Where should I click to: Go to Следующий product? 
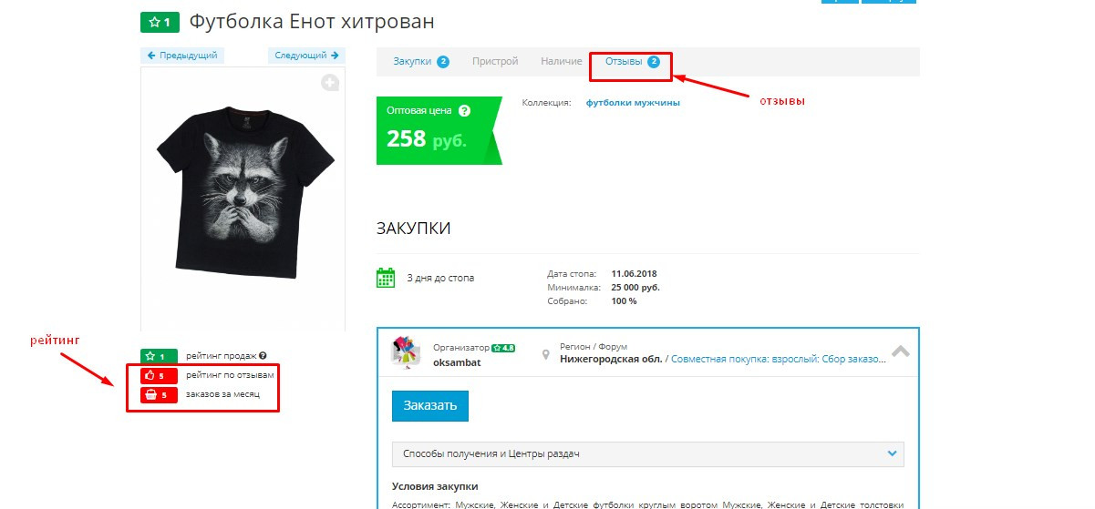pyautogui.click(x=307, y=56)
